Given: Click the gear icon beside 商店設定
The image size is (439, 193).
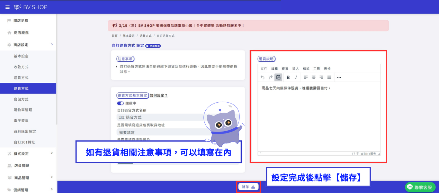Looking at the screenshot, I should click(x=9, y=45).
